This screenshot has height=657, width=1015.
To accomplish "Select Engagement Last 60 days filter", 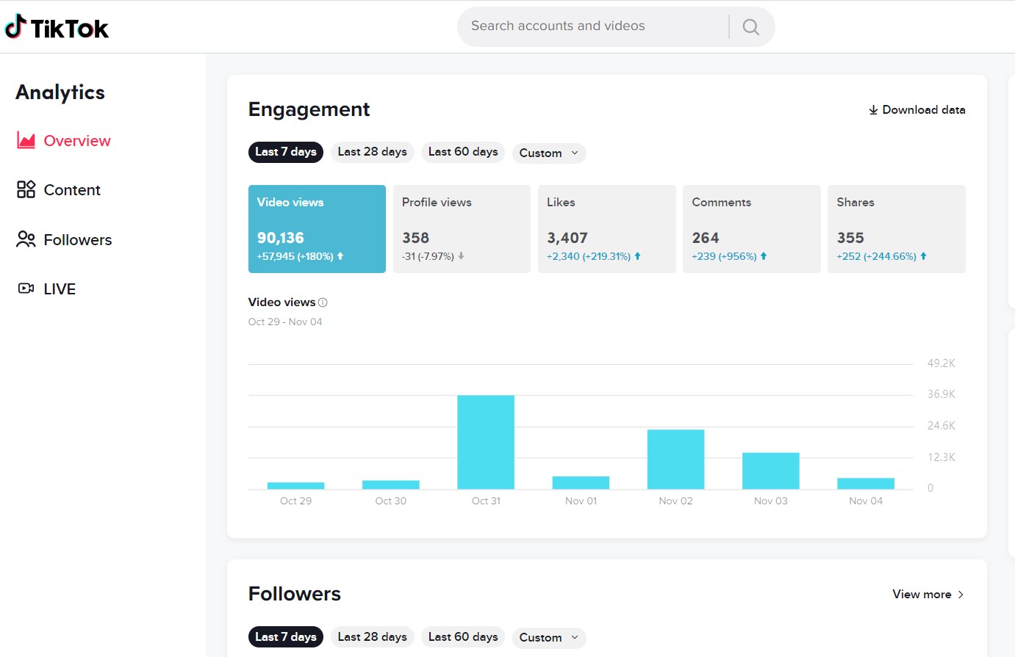I will [463, 152].
